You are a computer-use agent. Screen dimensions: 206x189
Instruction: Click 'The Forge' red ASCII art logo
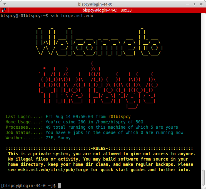[98, 85]
